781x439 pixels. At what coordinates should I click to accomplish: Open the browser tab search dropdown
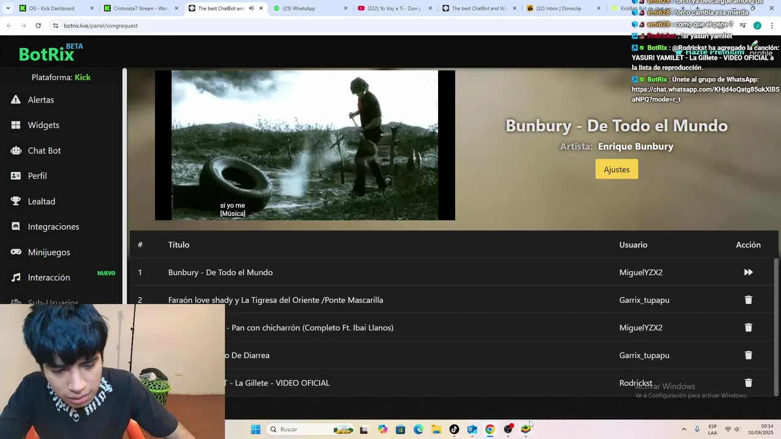click(7, 9)
